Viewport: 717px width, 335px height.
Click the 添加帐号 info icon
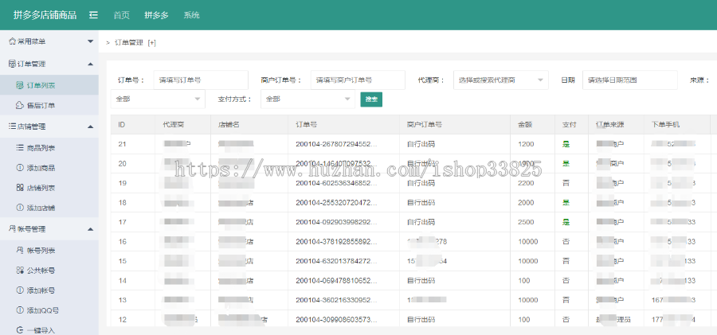click(20, 290)
